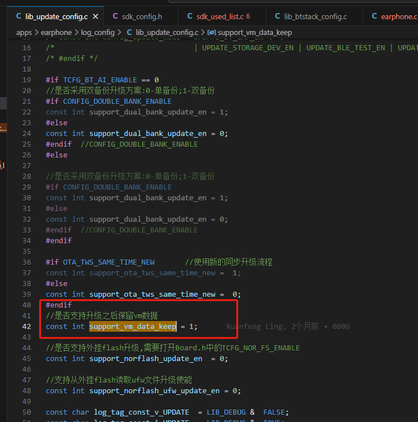Click #endif directive on line 40
418x422 pixels.
(59, 305)
